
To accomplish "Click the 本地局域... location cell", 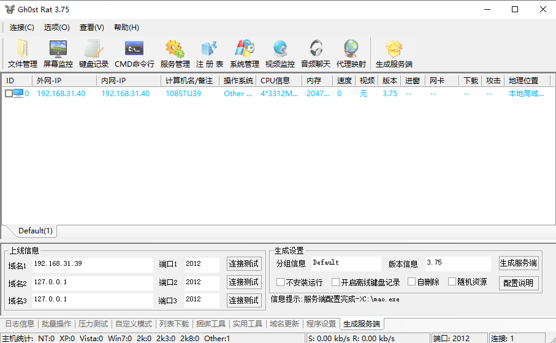I will point(526,94).
